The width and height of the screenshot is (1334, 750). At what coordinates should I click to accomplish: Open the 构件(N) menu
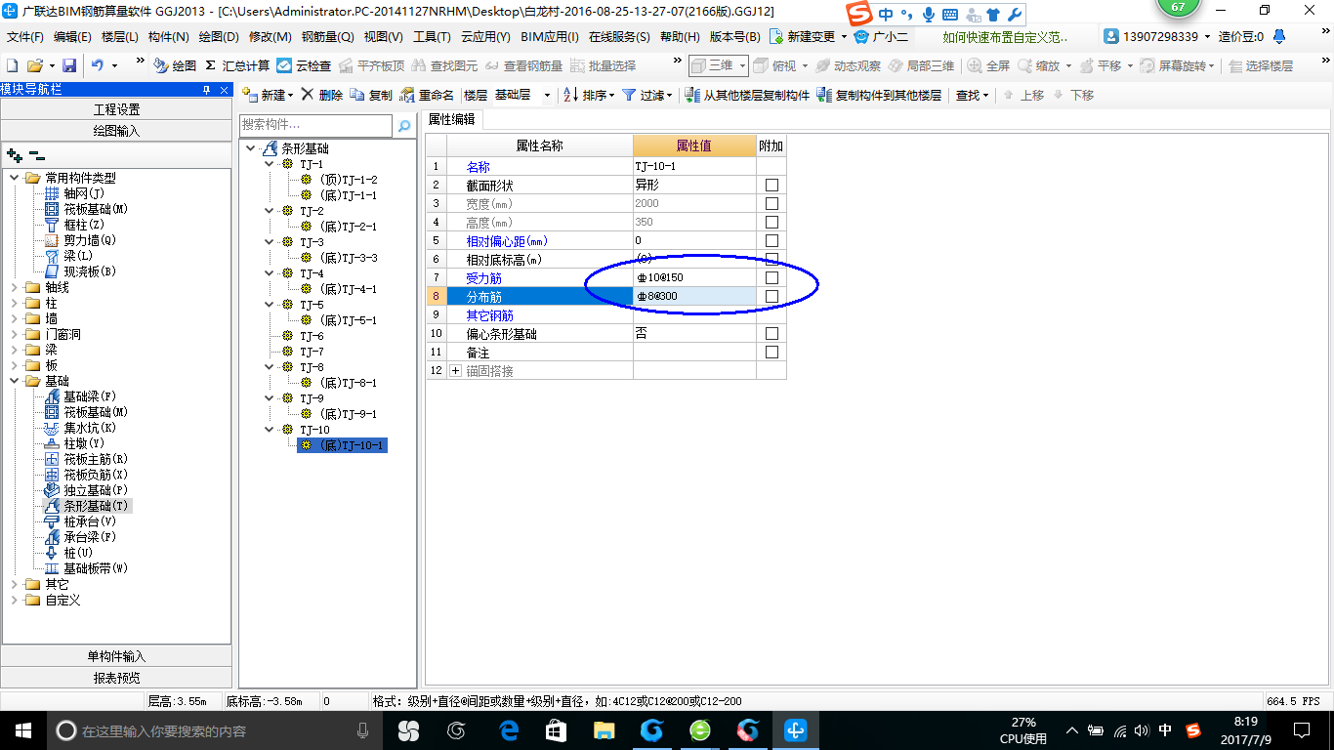tap(169, 36)
